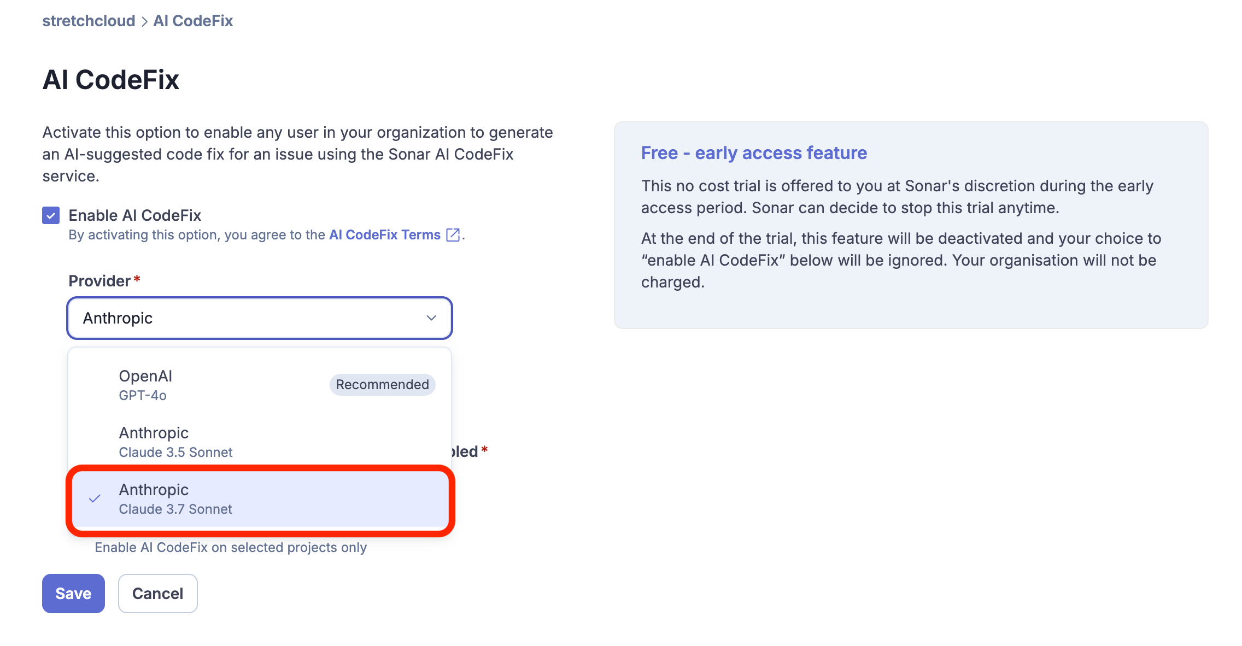This screenshot has width=1242, height=646.
Task: Open the AI CodeFix Terms link
Action: point(384,235)
